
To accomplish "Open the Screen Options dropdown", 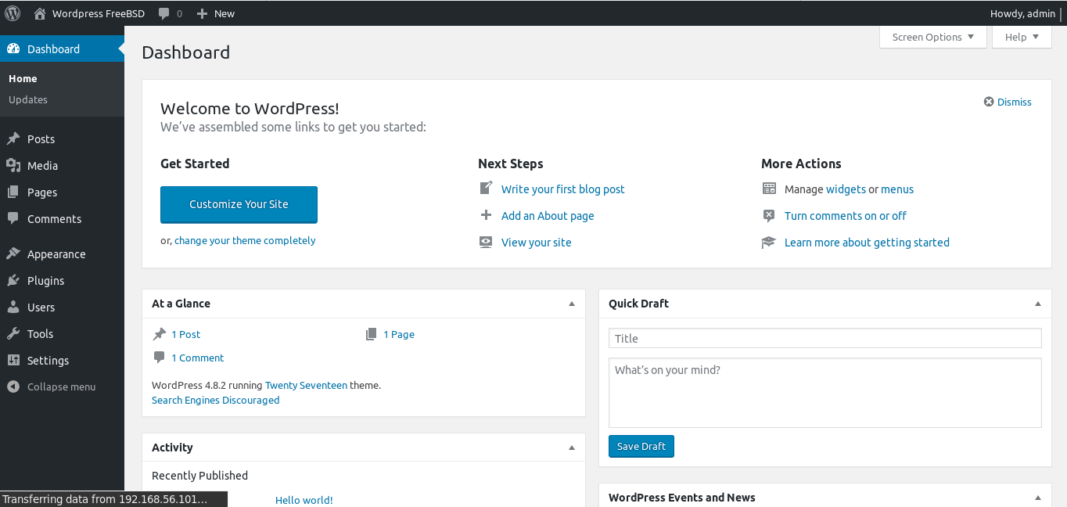I will coord(932,37).
